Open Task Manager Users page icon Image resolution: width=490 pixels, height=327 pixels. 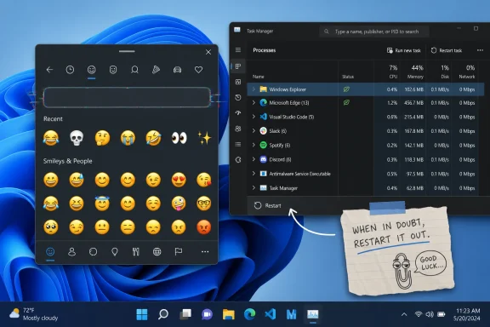click(238, 129)
